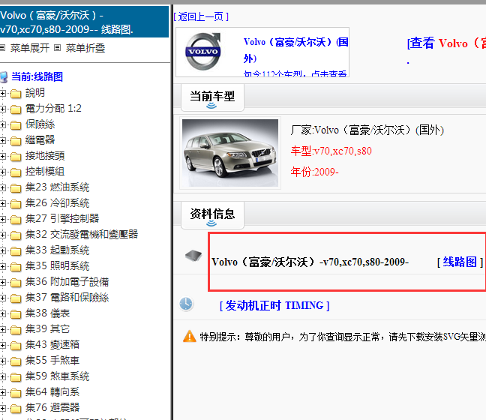The height and width of the screenshot is (420, 486).
Task: Click the clock icon beside 发动机正时
Action: (186, 304)
